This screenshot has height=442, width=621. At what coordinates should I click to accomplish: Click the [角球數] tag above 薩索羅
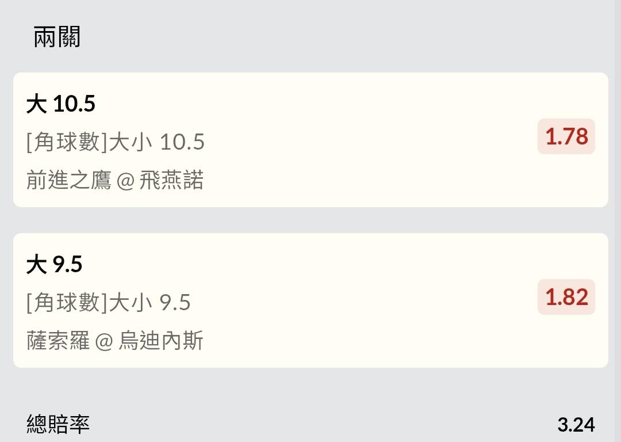67,303
